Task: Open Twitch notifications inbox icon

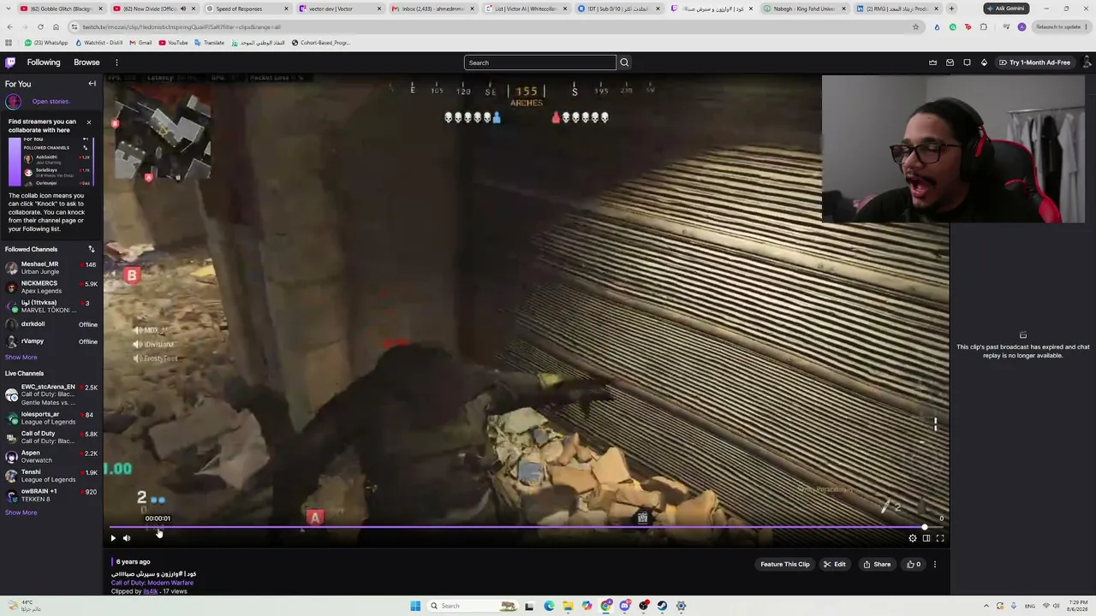Action: [950, 62]
